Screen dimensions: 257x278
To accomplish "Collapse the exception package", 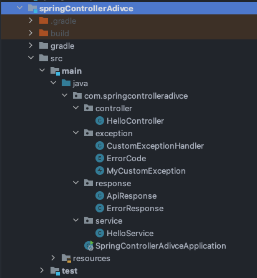I will (76, 132).
